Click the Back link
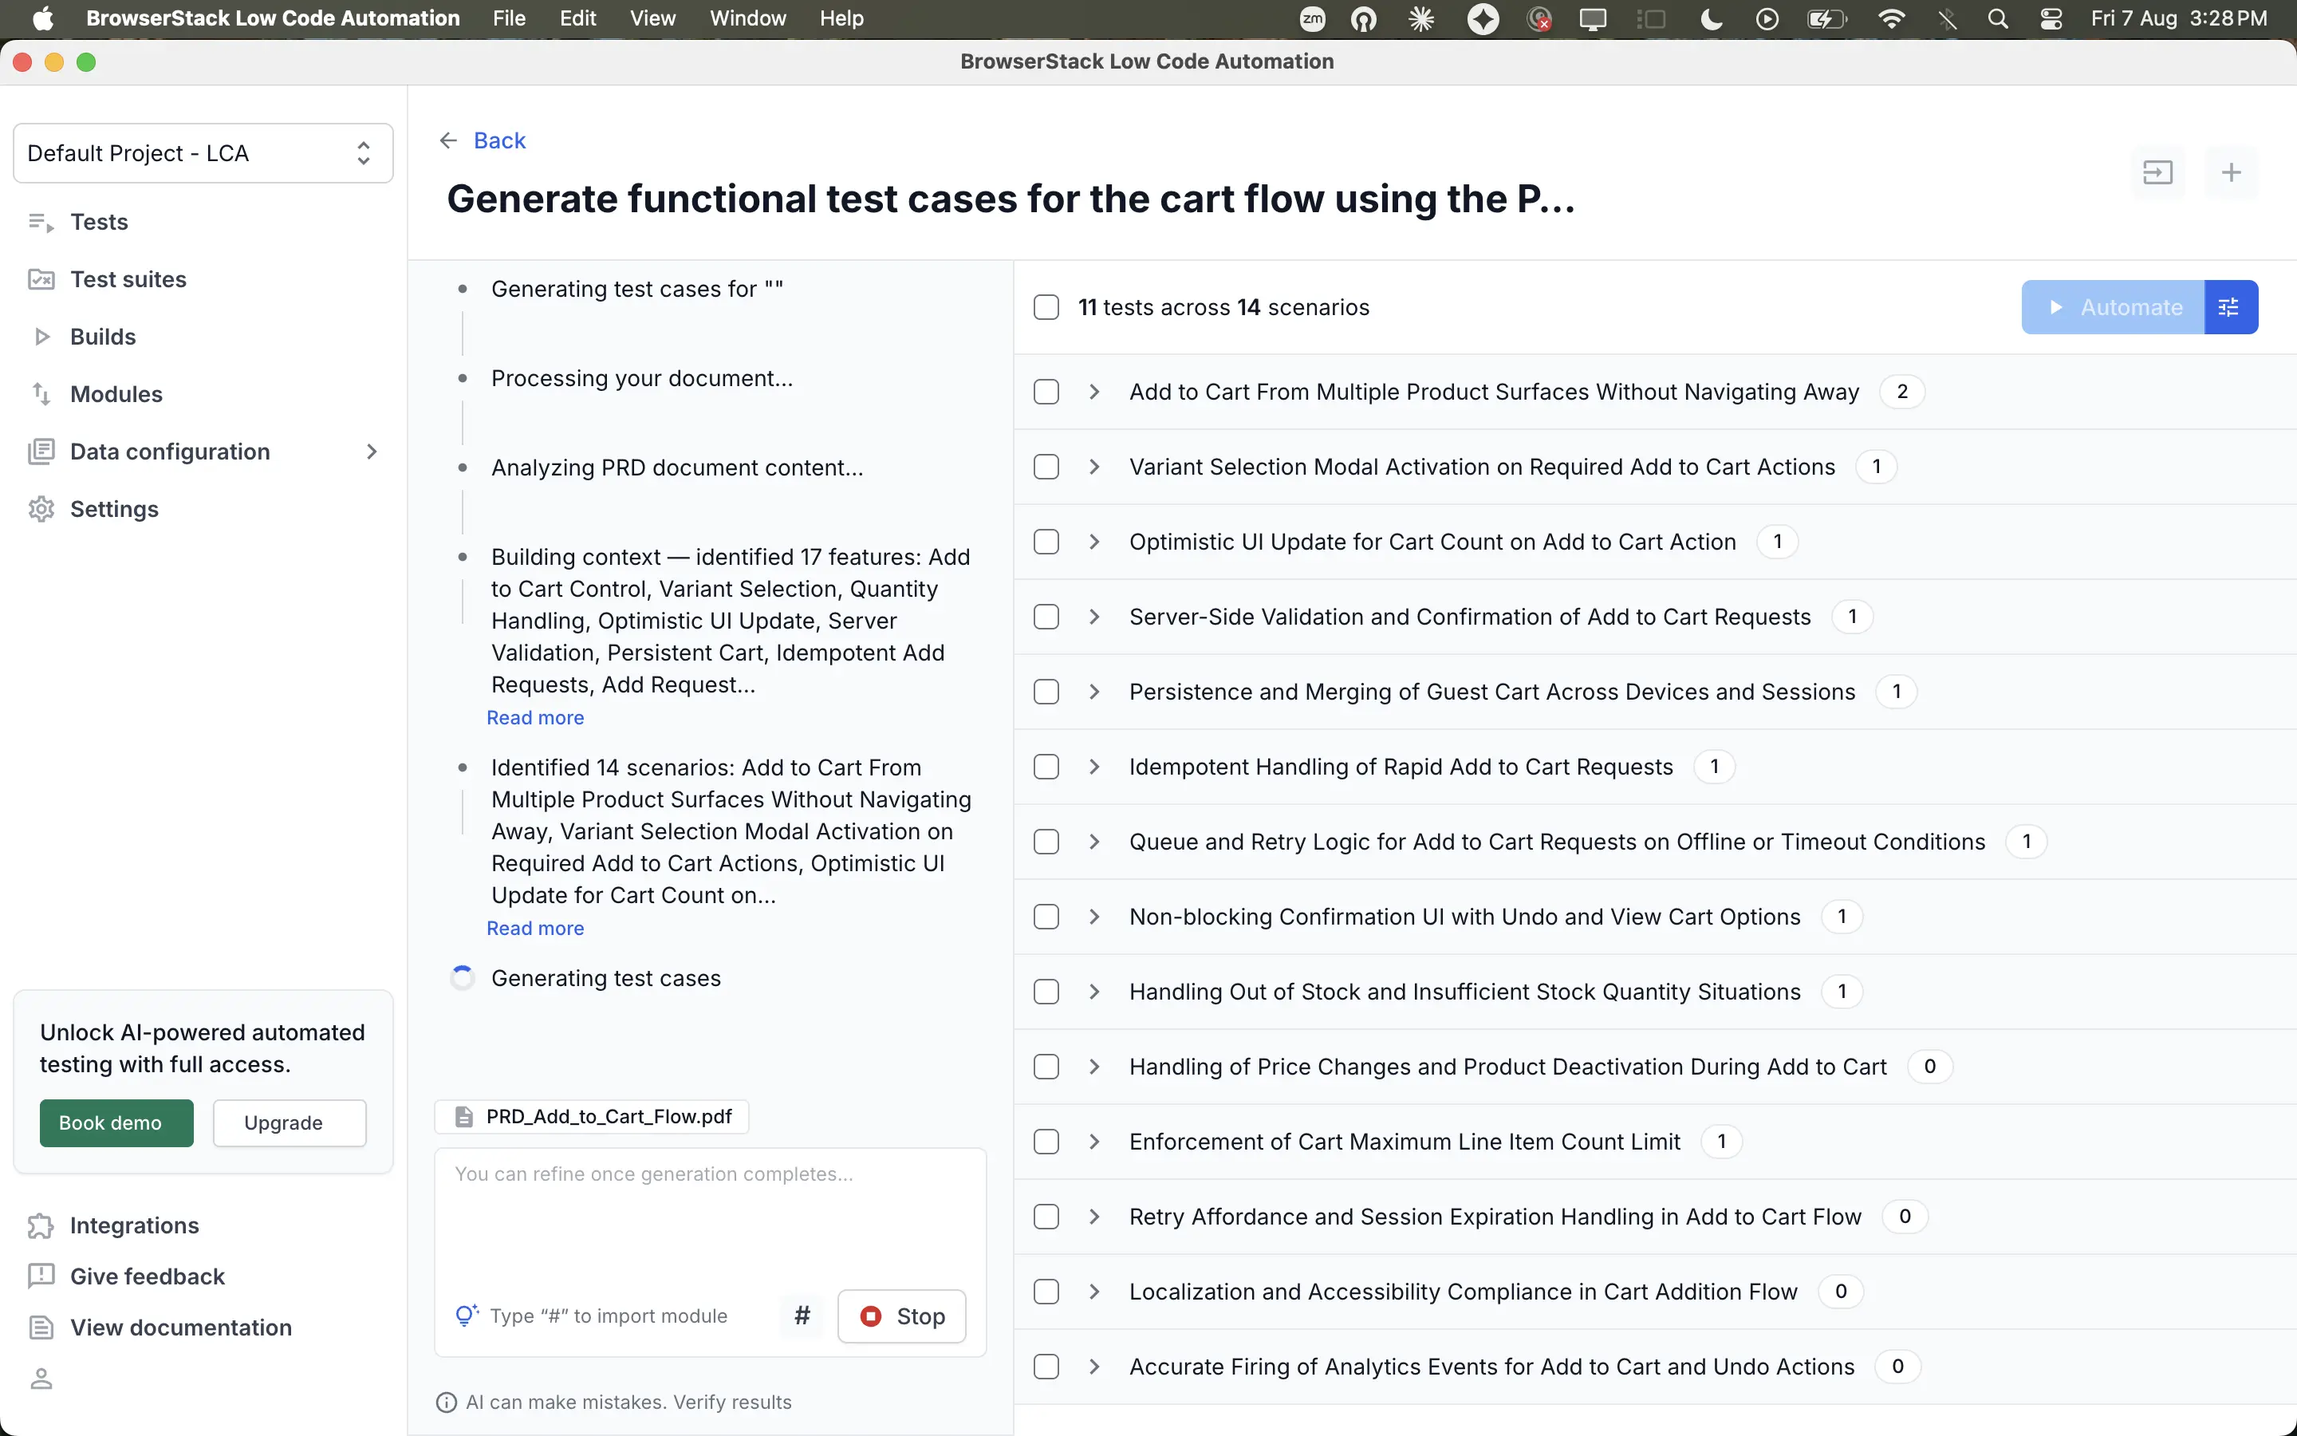Image resolution: width=2297 pixels, height=1436 pixels. tap(499, 140)
